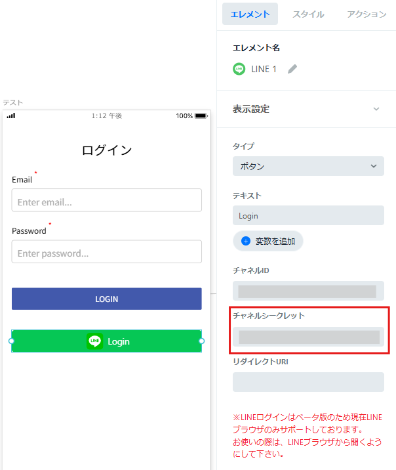This screenshot has height=470, width=396.
Task: Click the green LINE logo next to element name
Action: 239,69
